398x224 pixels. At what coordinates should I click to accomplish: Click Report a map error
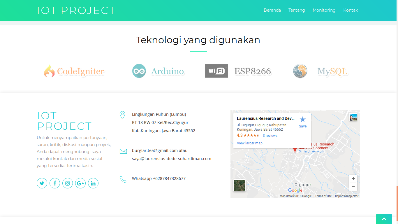tap(347, 196)
